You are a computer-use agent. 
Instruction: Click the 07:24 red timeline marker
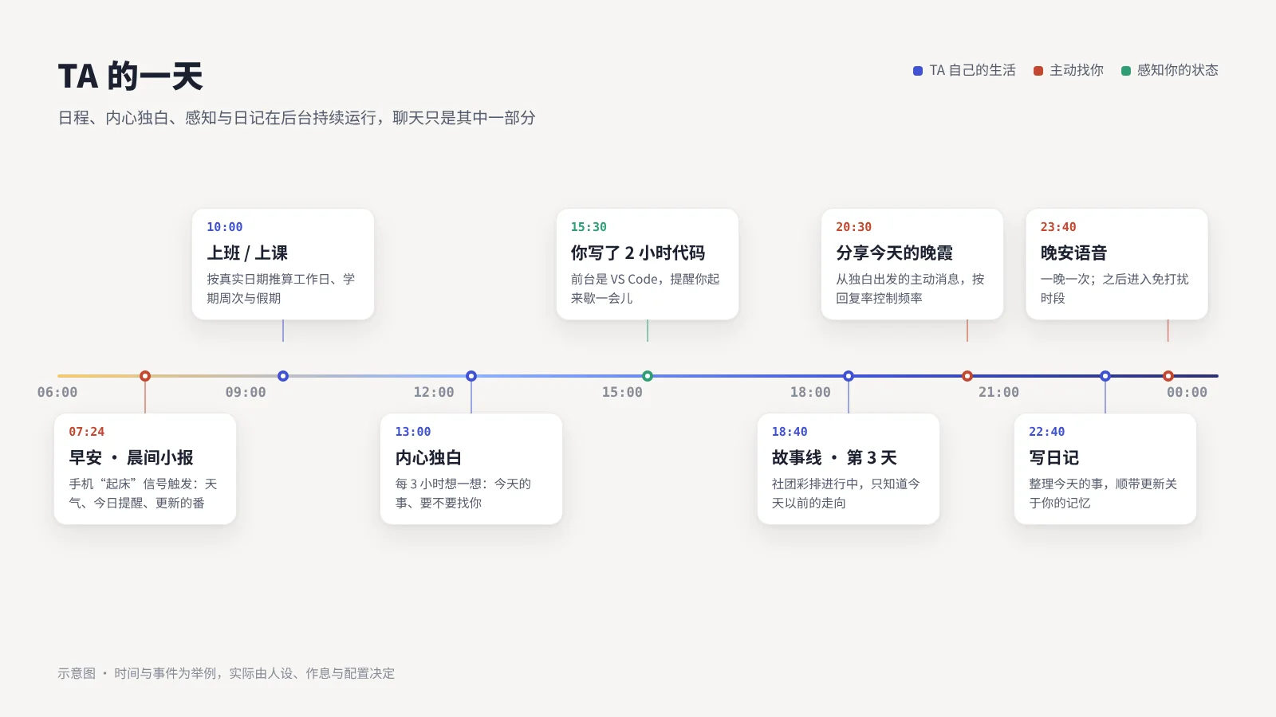tap(145, 376)
